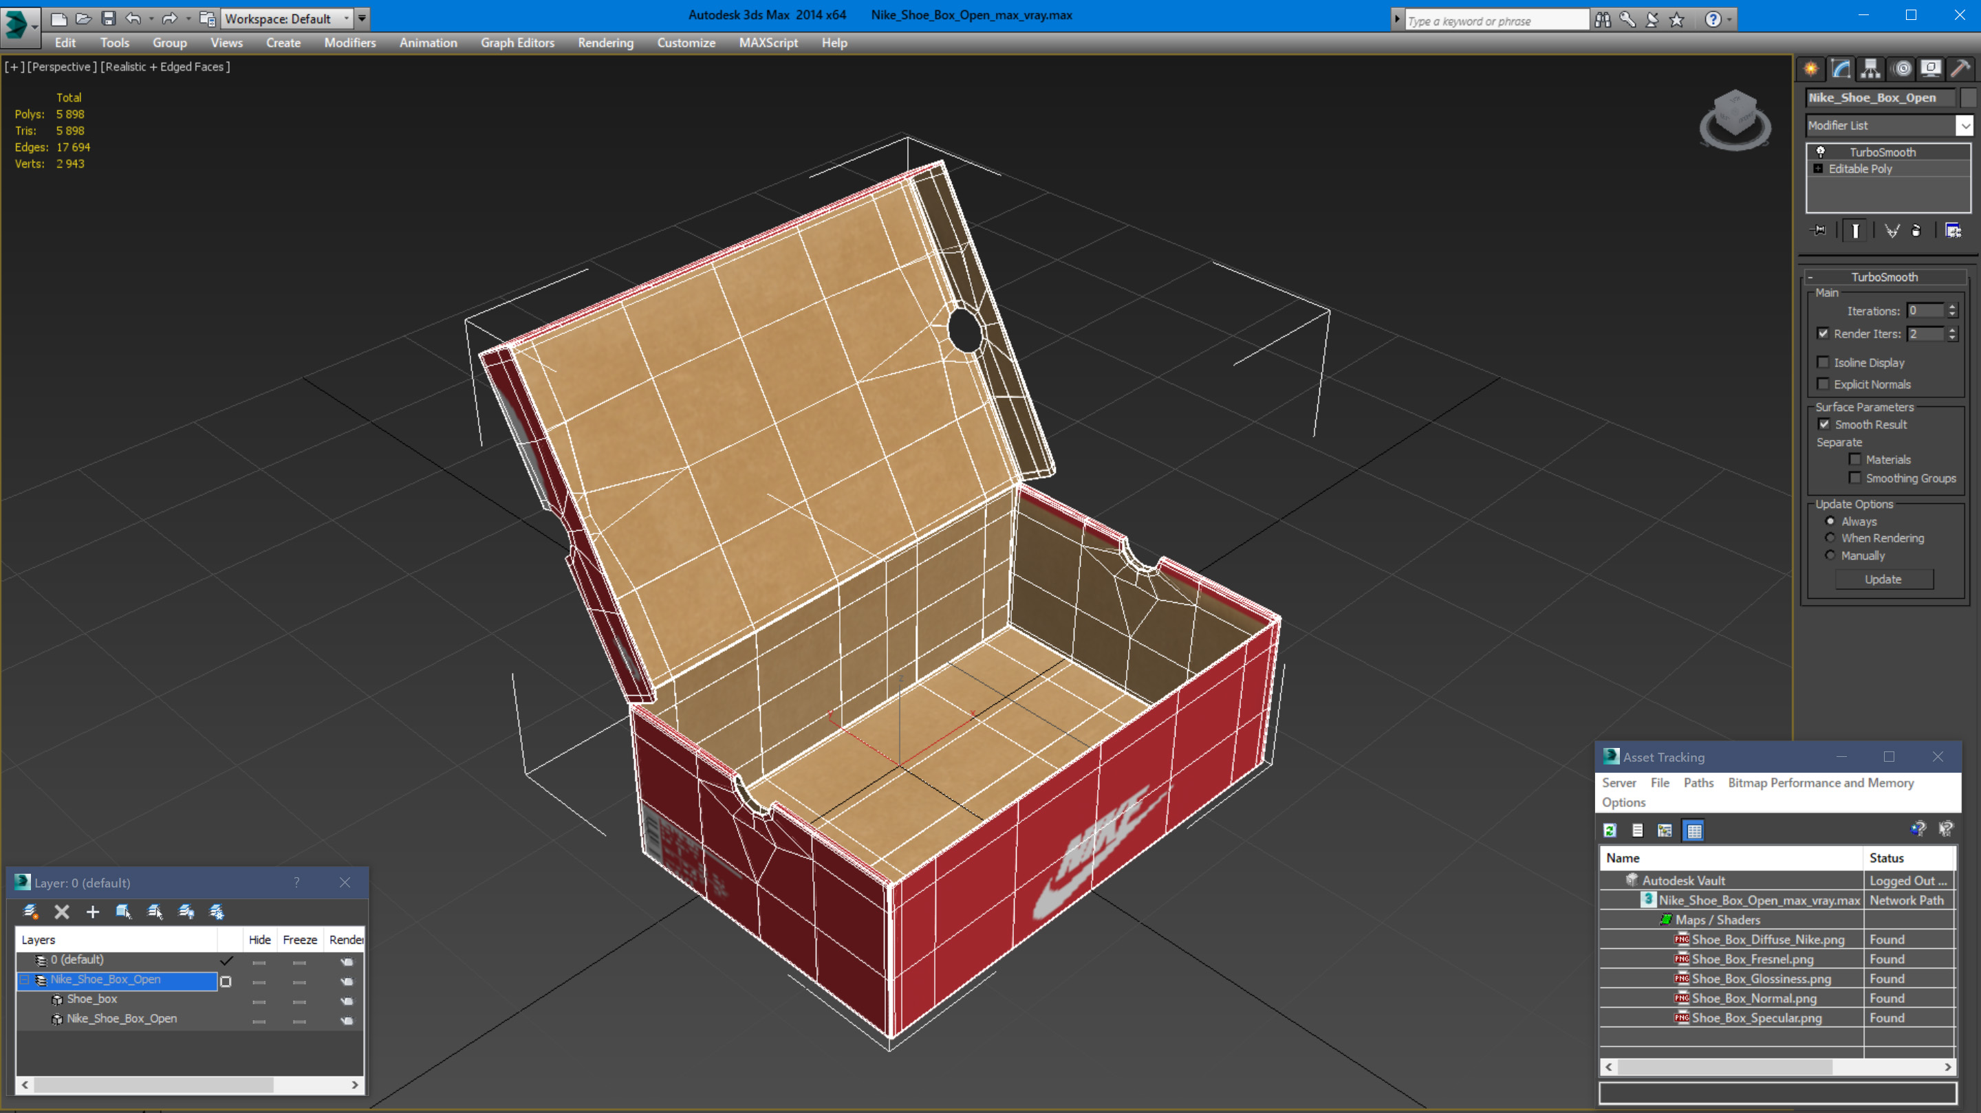Open the Rendering menu
Image resolution: width=1981 pixels, height=1113 pixels.
[605, 43]
